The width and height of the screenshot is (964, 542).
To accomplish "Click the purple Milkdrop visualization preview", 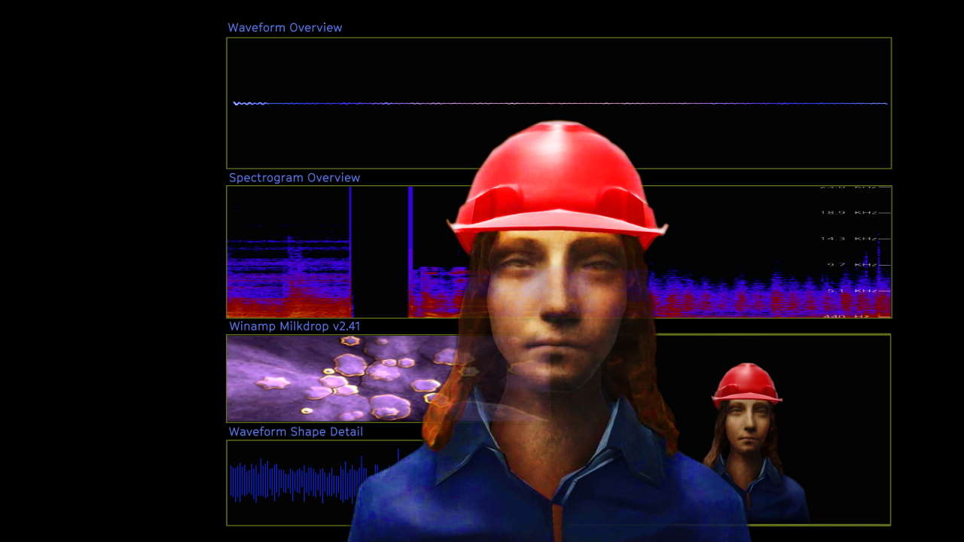I will [x=339, y=378].
